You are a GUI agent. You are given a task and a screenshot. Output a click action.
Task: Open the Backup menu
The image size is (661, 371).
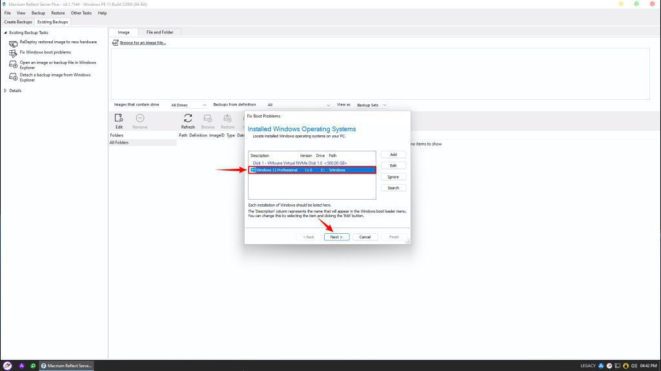point(38,13)
